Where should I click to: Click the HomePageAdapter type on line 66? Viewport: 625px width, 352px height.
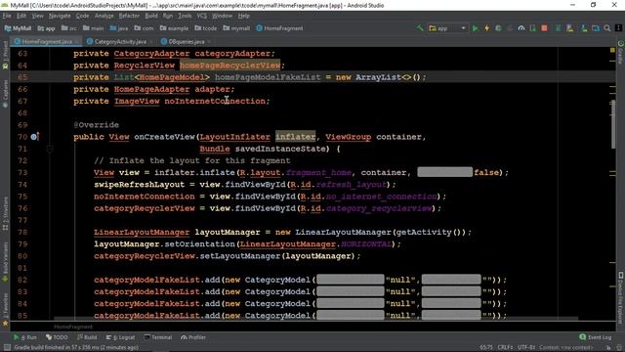151,89
